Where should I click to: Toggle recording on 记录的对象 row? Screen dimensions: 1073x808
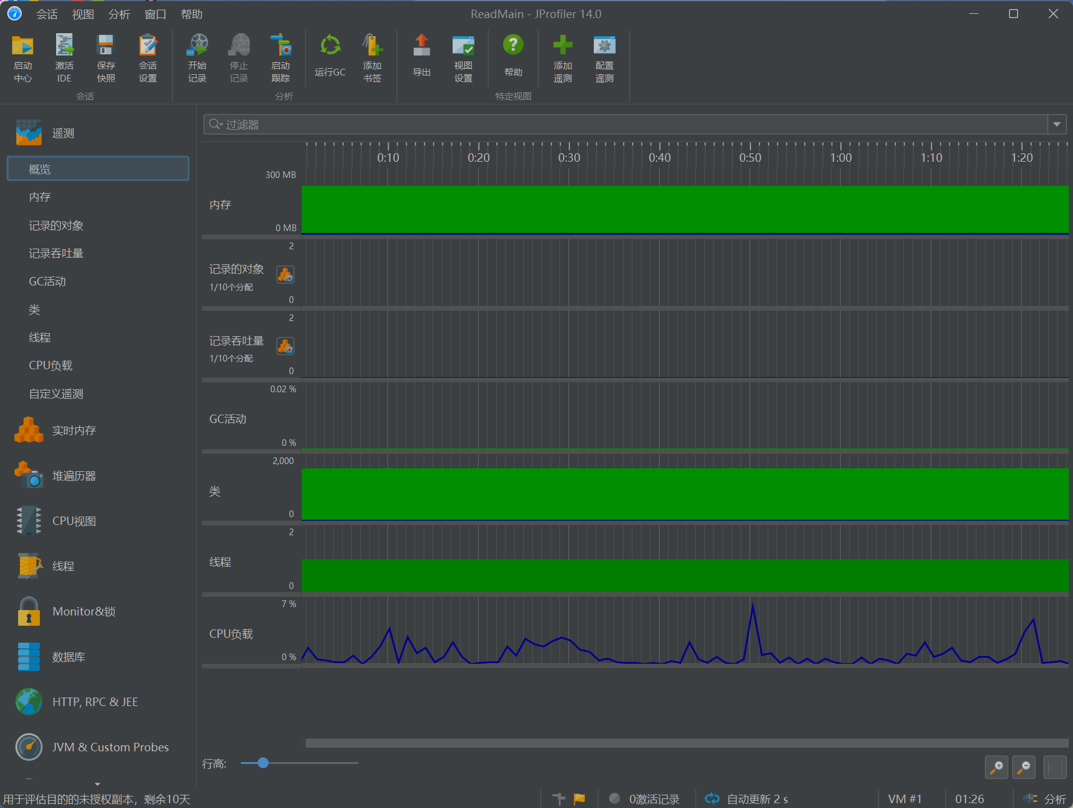point(285,275)
